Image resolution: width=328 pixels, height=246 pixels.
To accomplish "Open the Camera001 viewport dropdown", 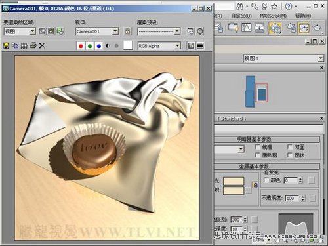I will [x=97, y=31].
